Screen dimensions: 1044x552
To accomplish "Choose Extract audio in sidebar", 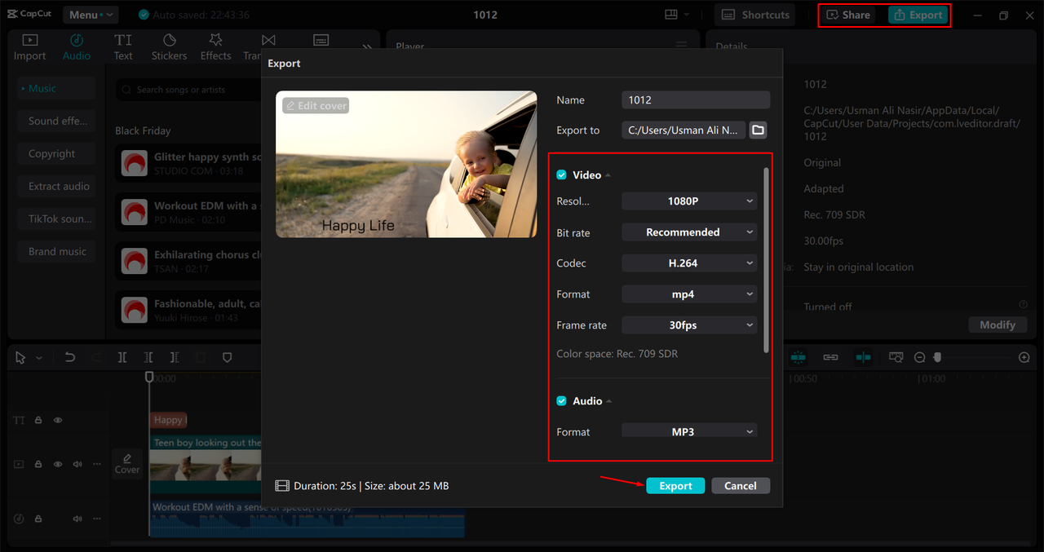I will 57,186.
